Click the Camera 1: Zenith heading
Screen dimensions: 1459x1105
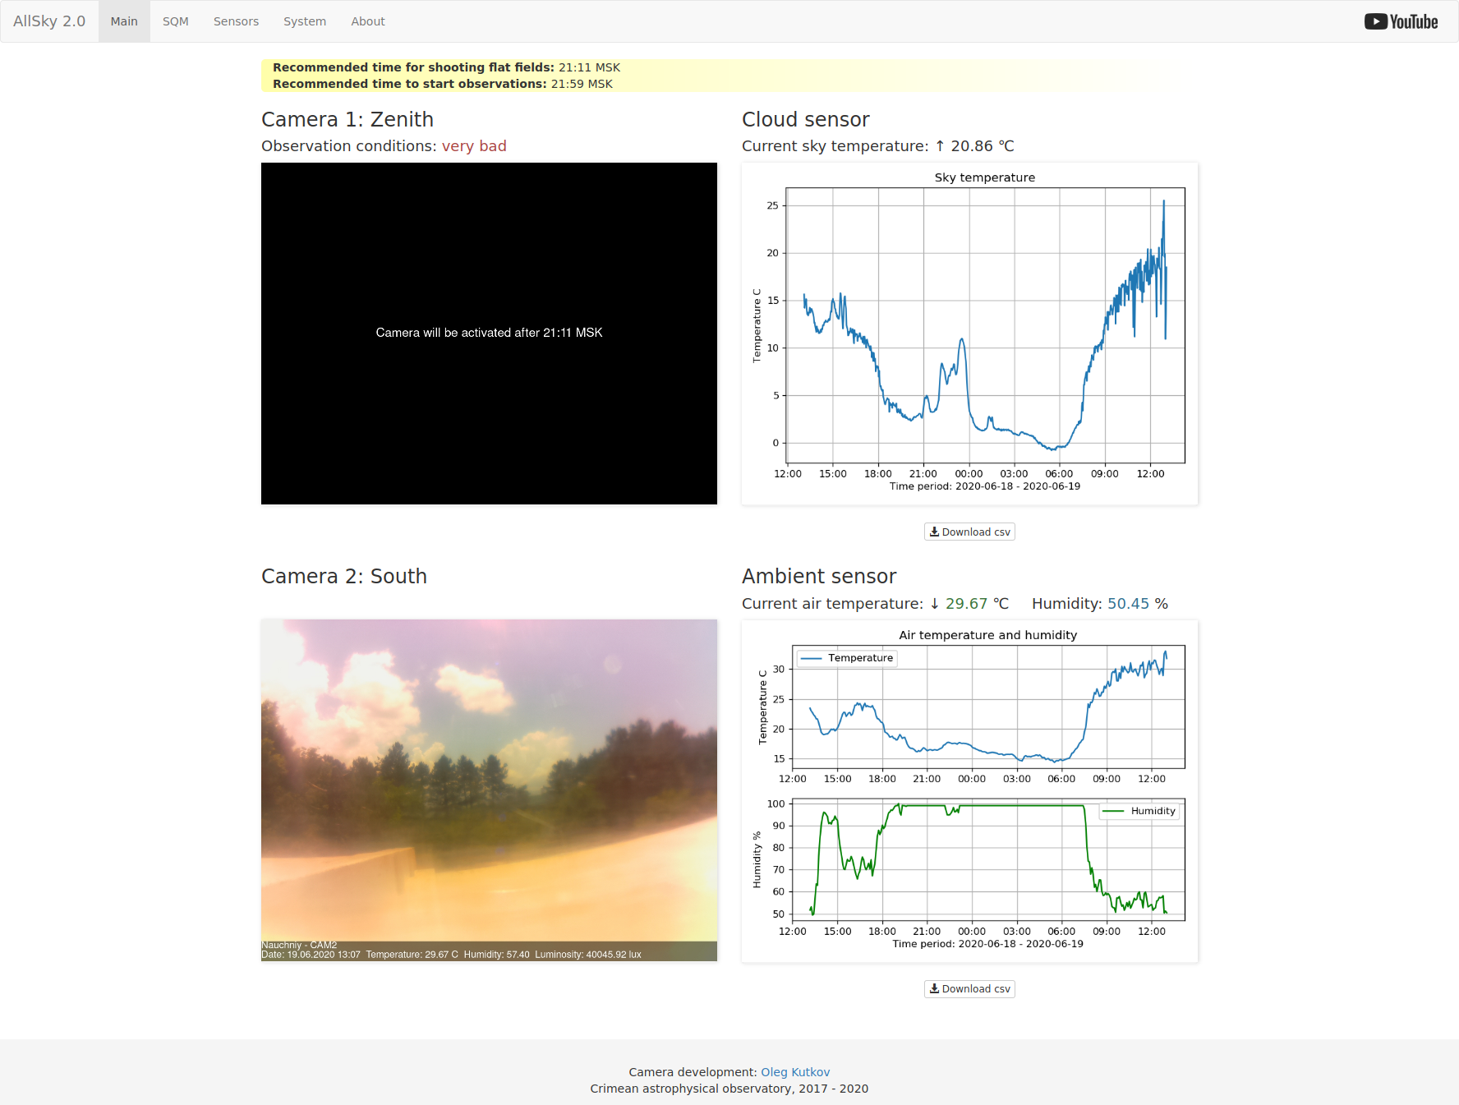[x=347, y=120]
